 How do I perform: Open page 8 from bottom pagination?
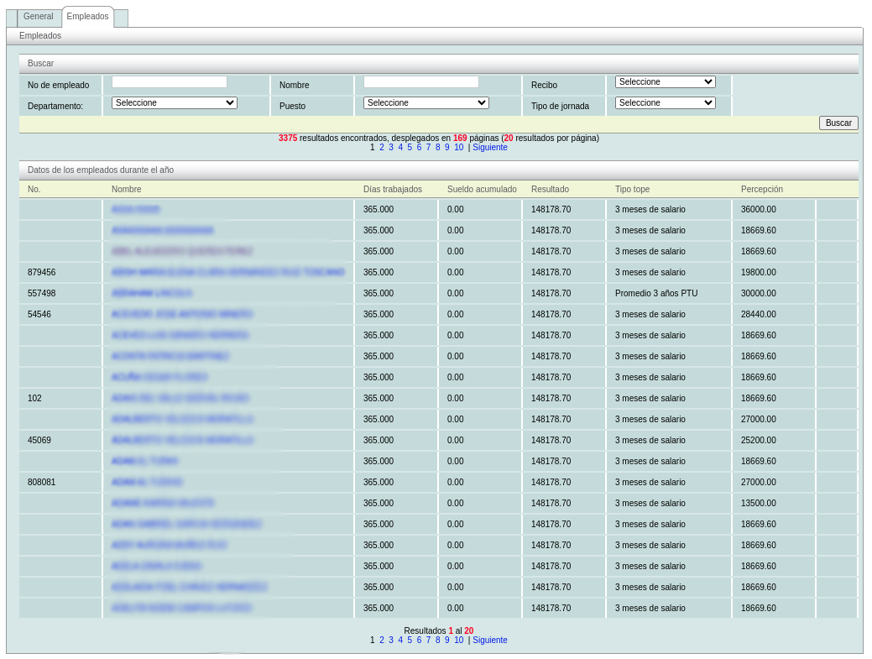tap(437, 641)
